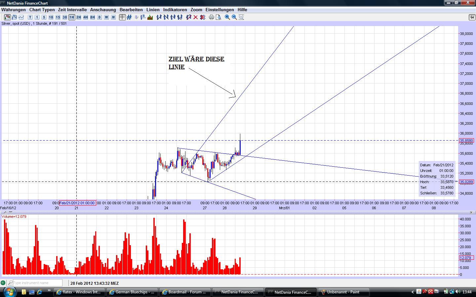
Task: Click the price scale settings icon
Action: point(143,17)
